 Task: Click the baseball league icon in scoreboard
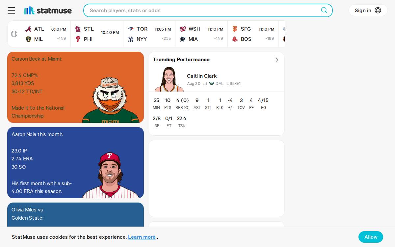14,34
